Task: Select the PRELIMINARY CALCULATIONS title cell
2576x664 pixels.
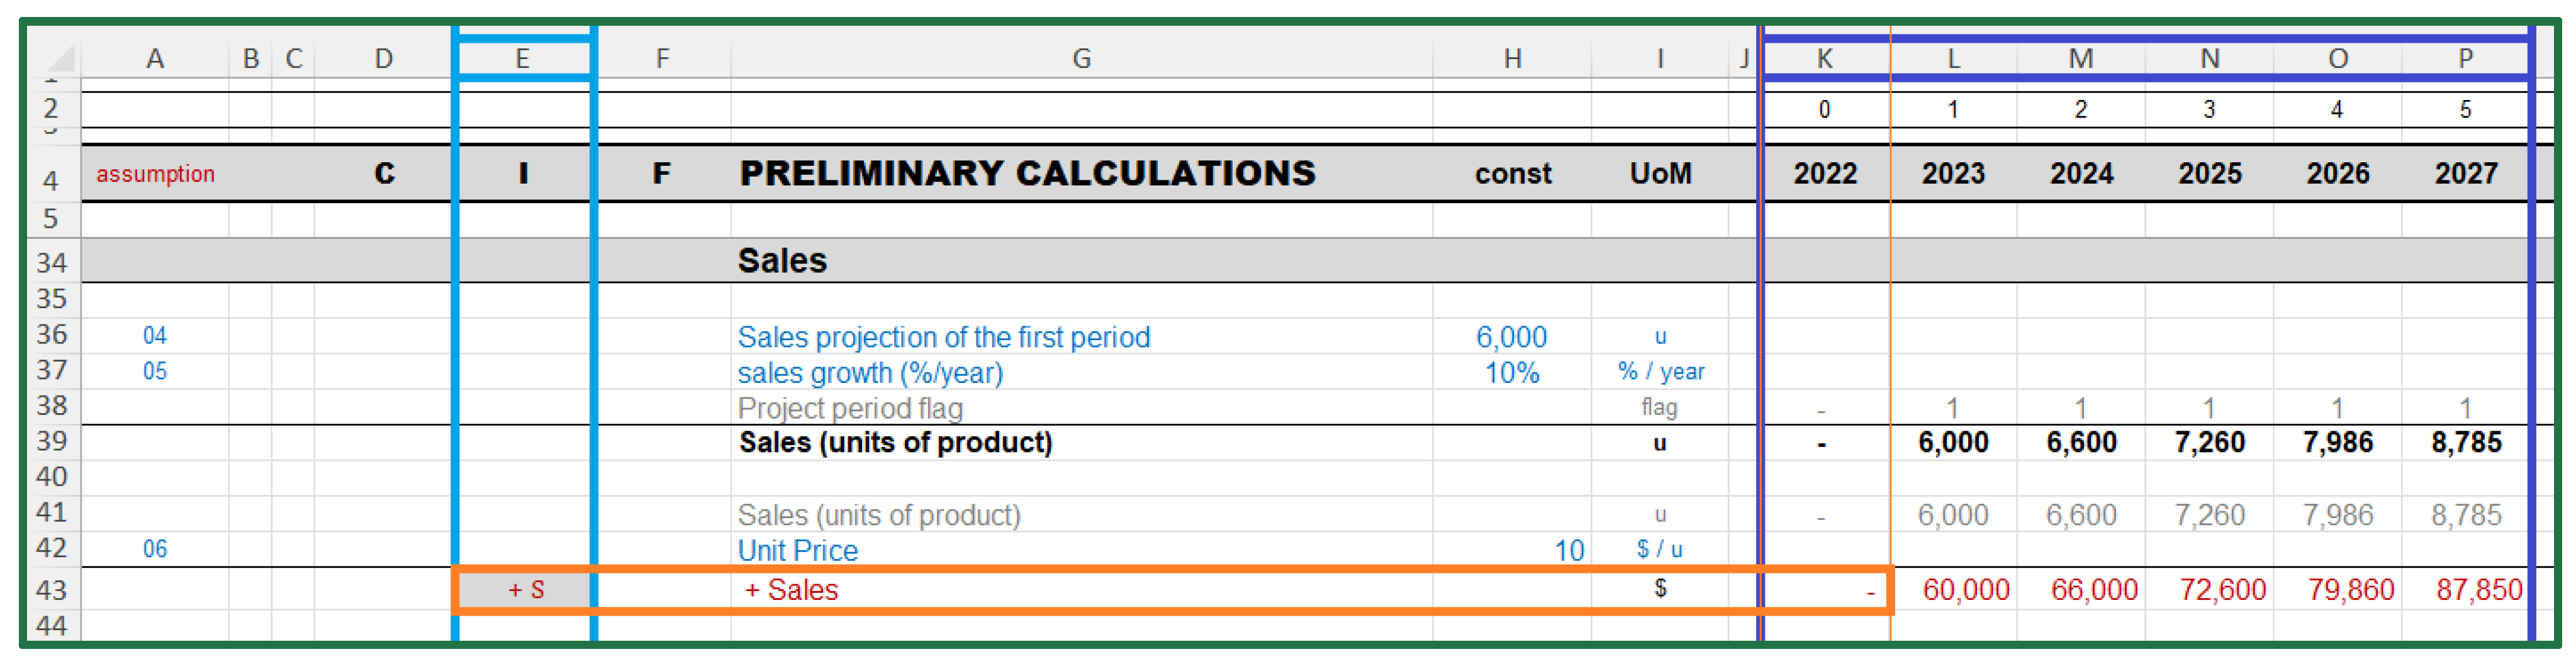Action: click(x=1027, y=174)
